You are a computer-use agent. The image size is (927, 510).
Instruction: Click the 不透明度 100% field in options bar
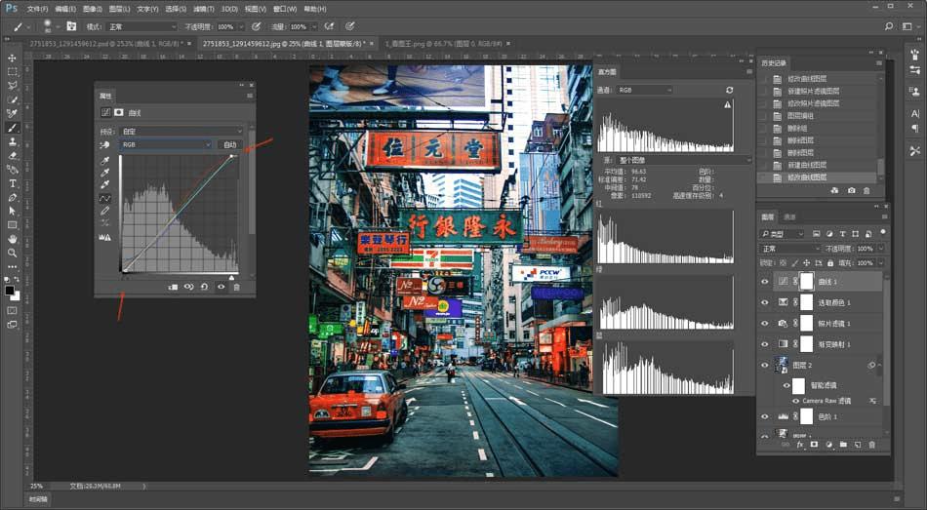(224, 26)
